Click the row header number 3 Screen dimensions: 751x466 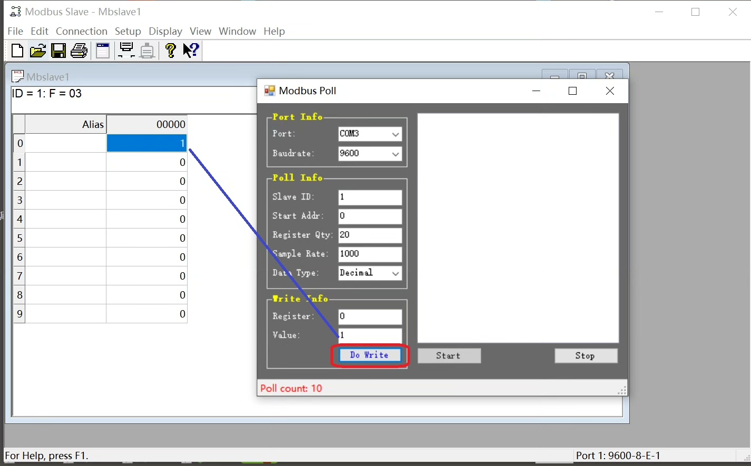click(x=19, y=200)
